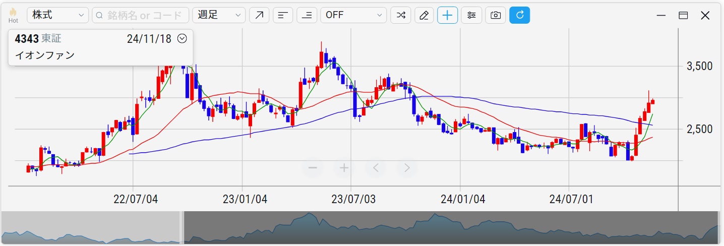The image size is (724, 246).
Task: Click the blue refresh button
Action: point(519,15)
